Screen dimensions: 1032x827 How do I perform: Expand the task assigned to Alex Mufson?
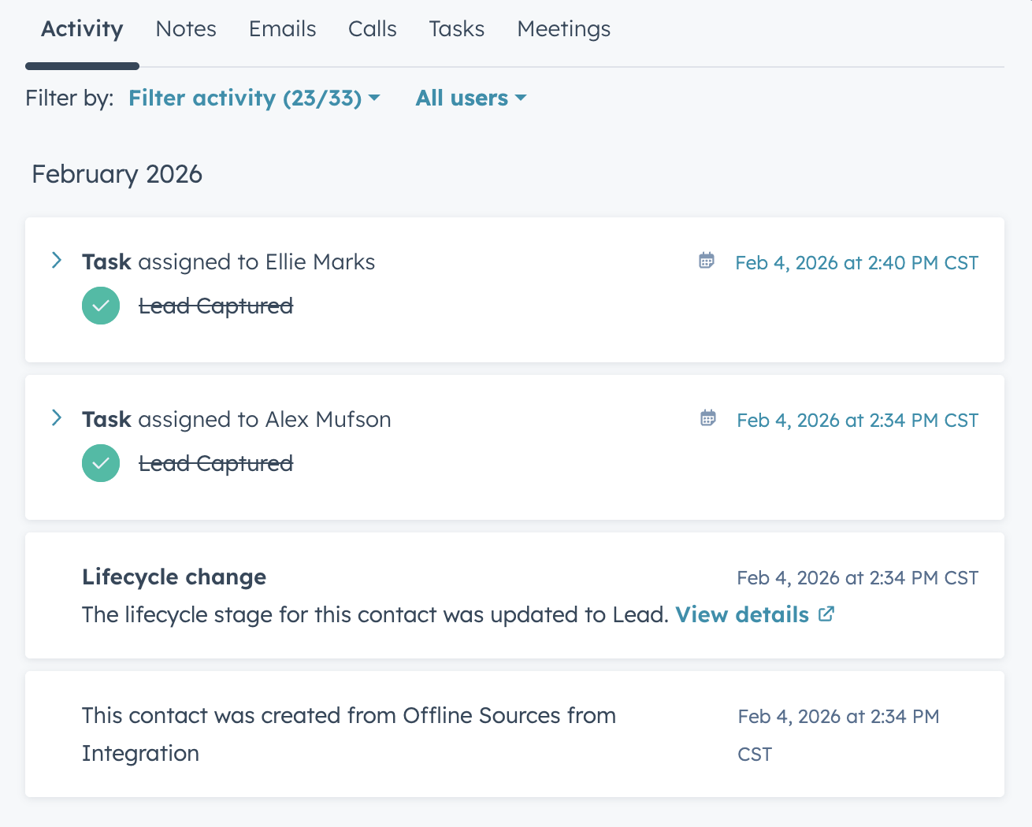(x=57, y=418)
